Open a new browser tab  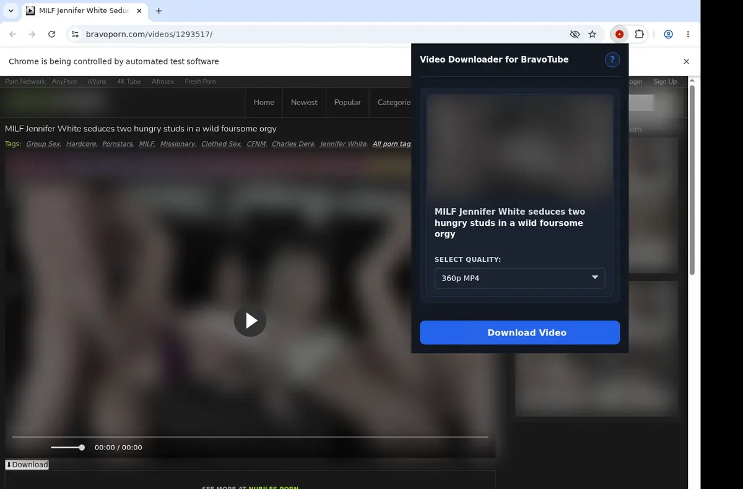159,11
